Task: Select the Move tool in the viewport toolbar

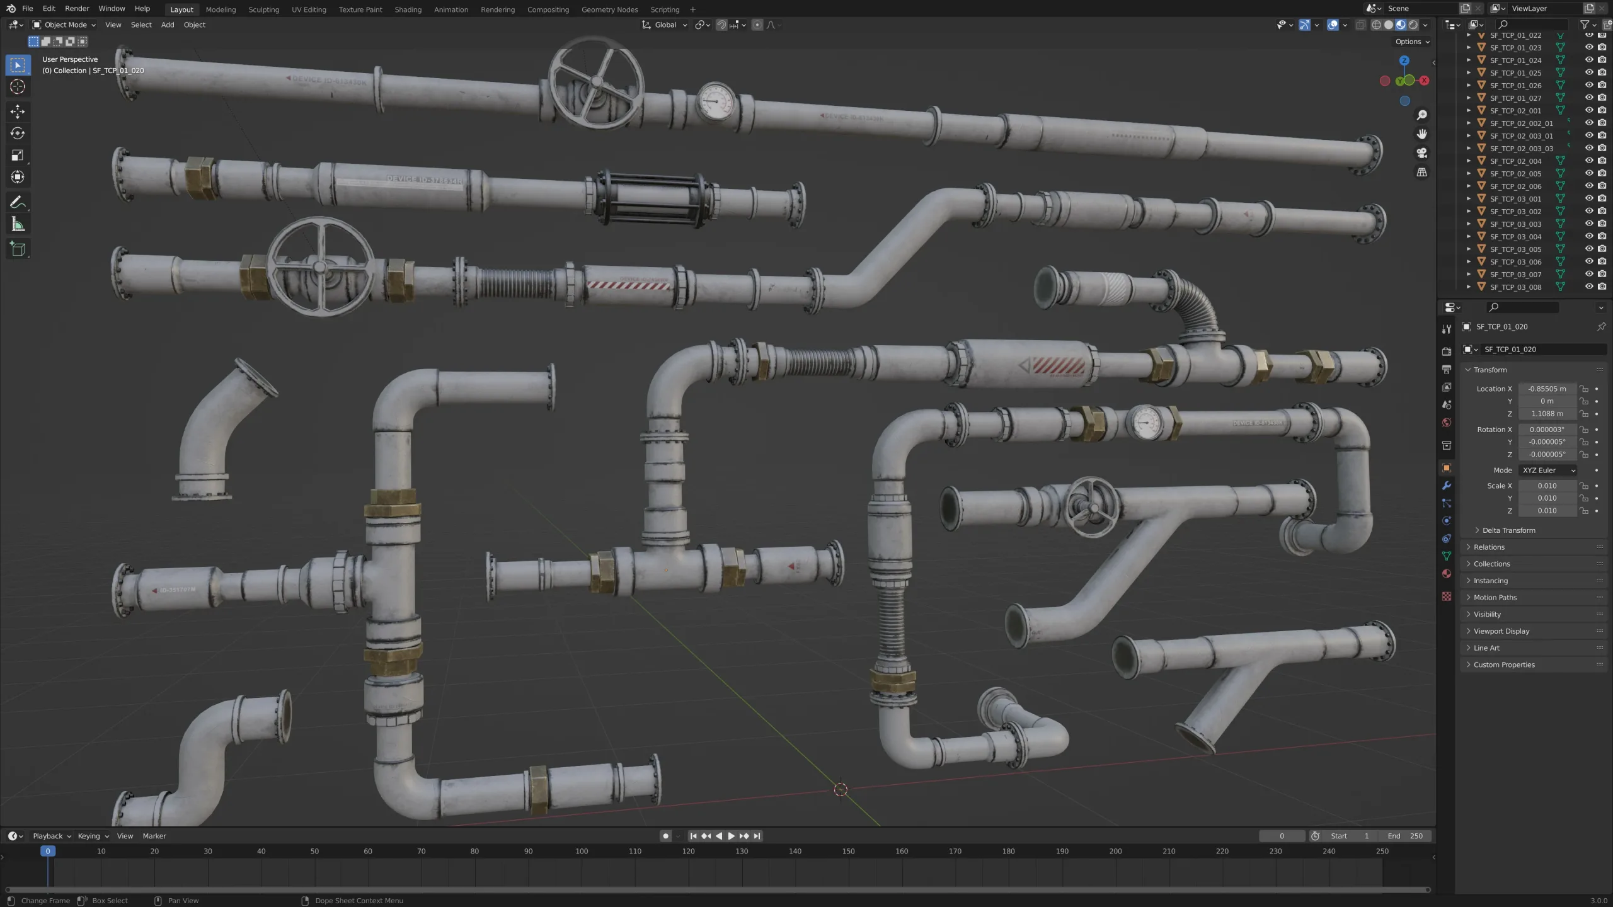Action: coord(17,111)
